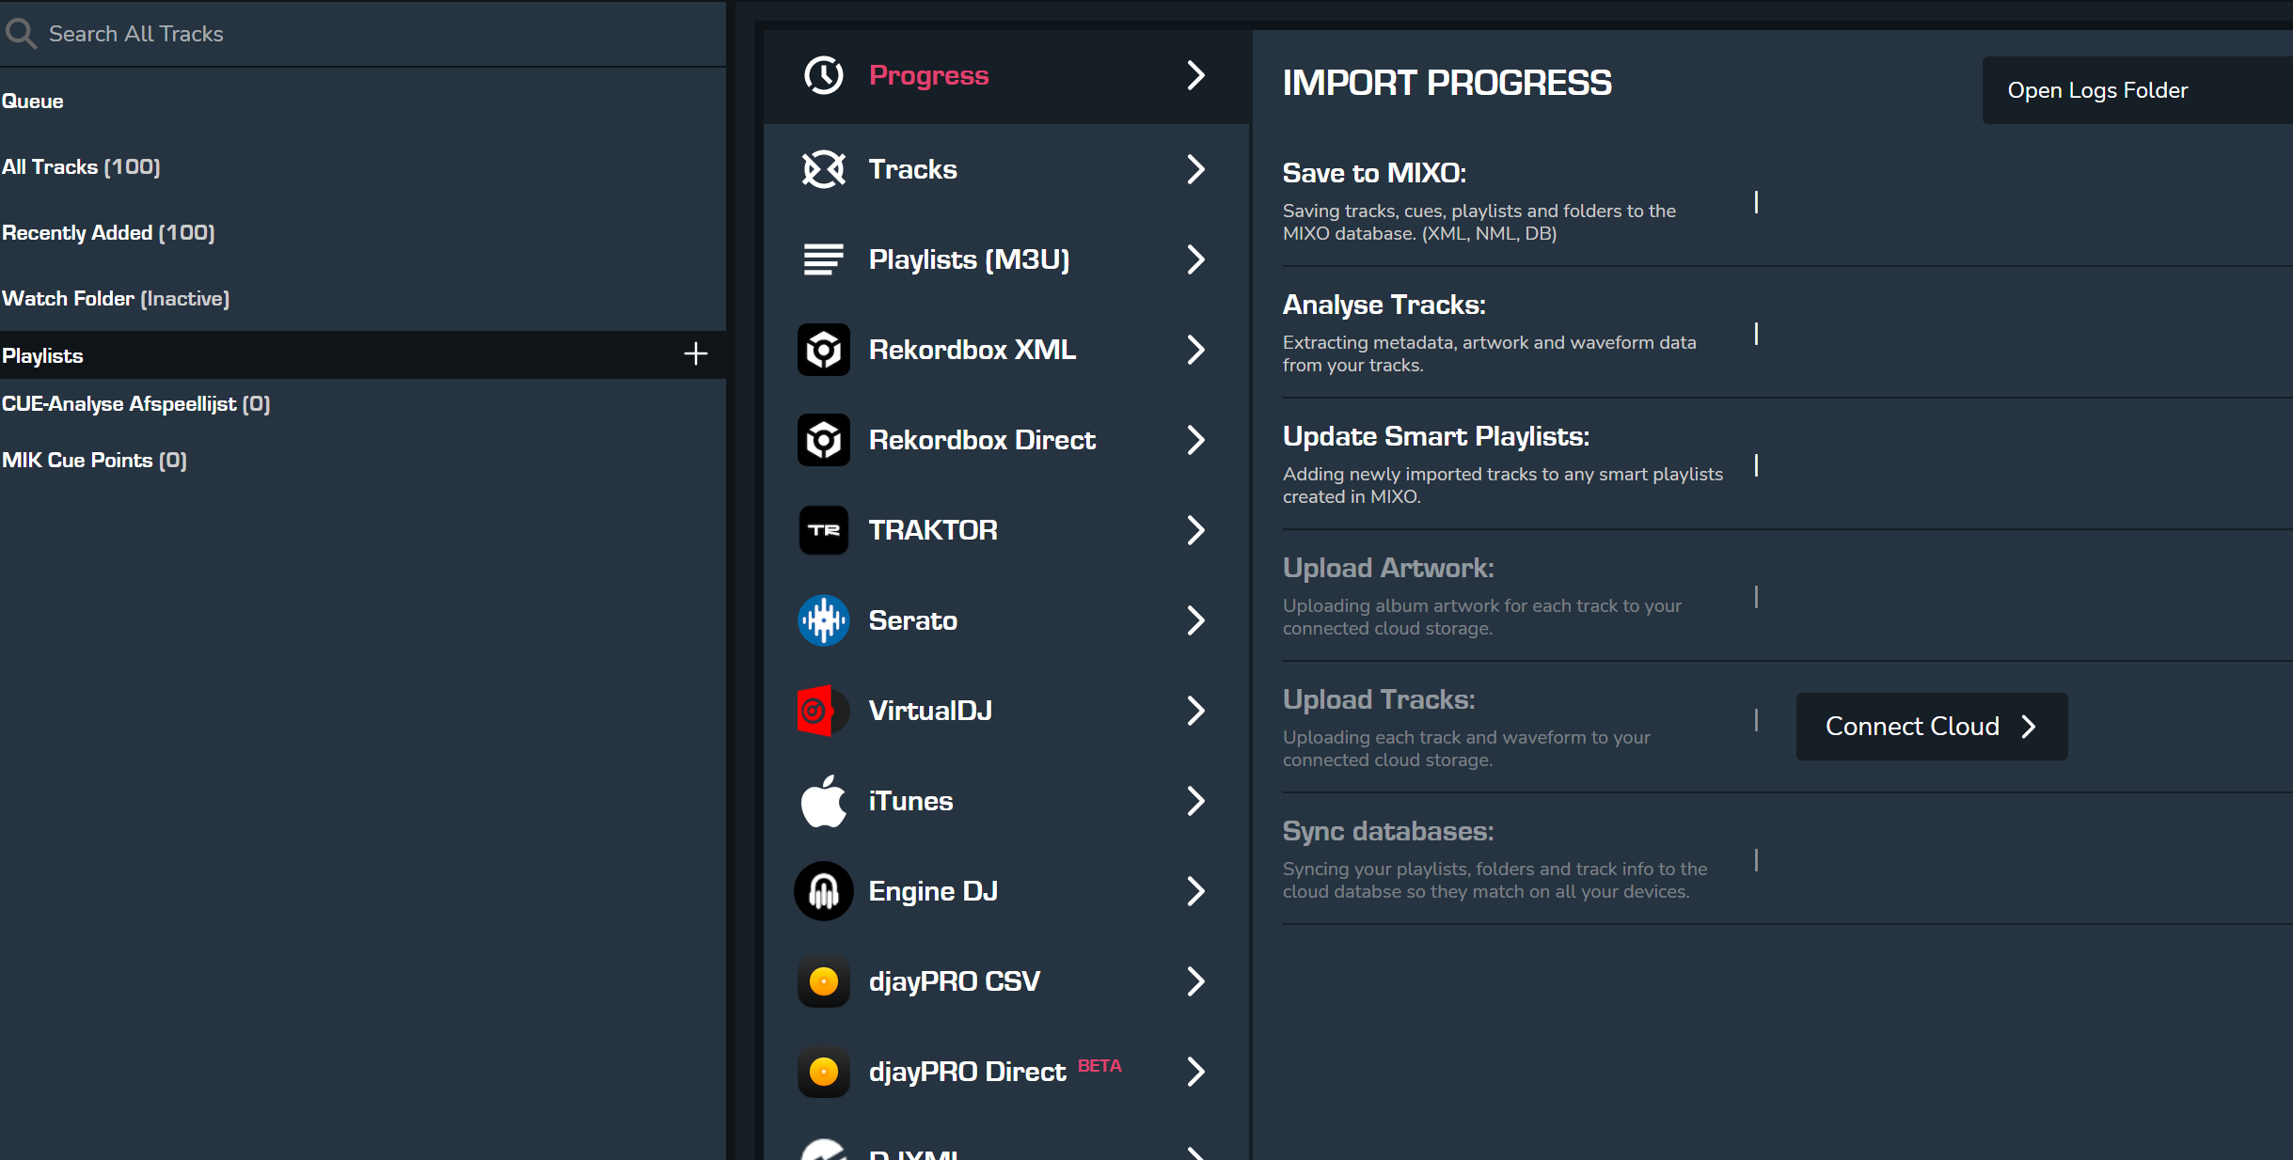Screen dimensions: 2293x1160
Task: Click the search magnifier icon
Action: click(x=21, y=34)
